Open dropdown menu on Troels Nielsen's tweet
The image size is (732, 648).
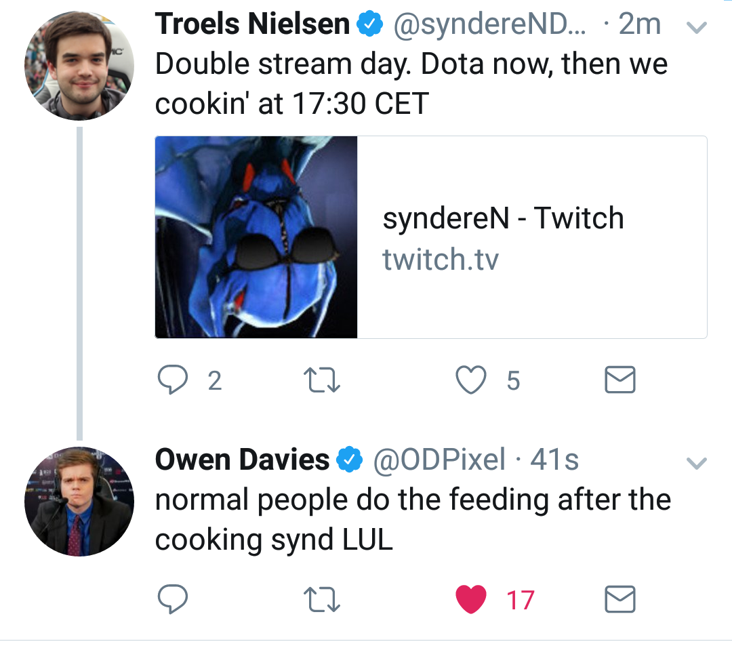[697, 28]
